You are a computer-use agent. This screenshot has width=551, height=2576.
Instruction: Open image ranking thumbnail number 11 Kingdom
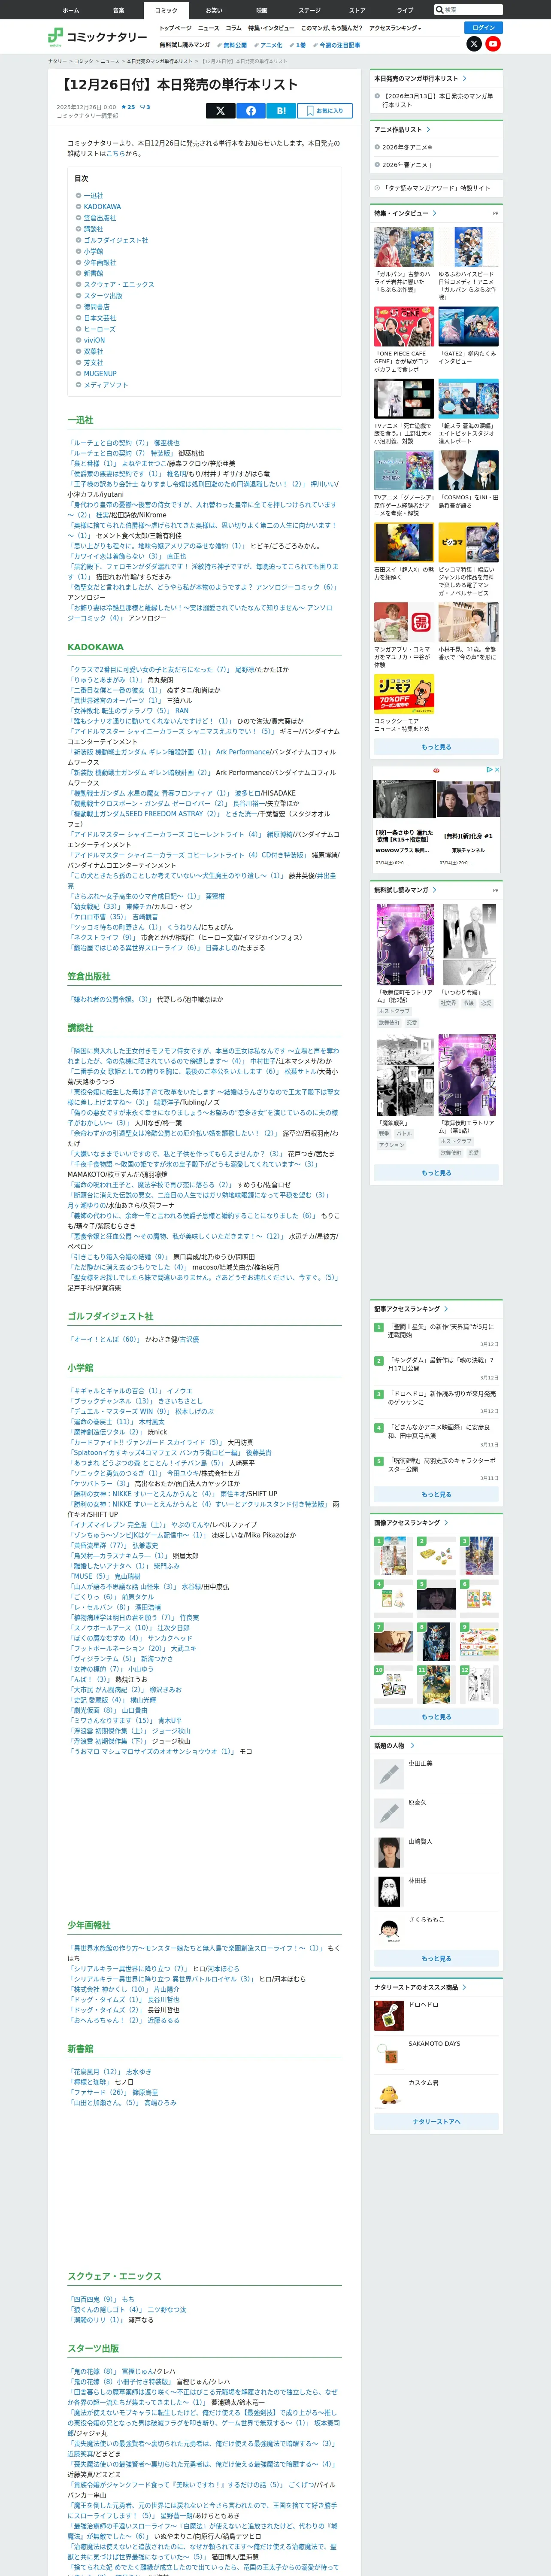[436, 1686]
